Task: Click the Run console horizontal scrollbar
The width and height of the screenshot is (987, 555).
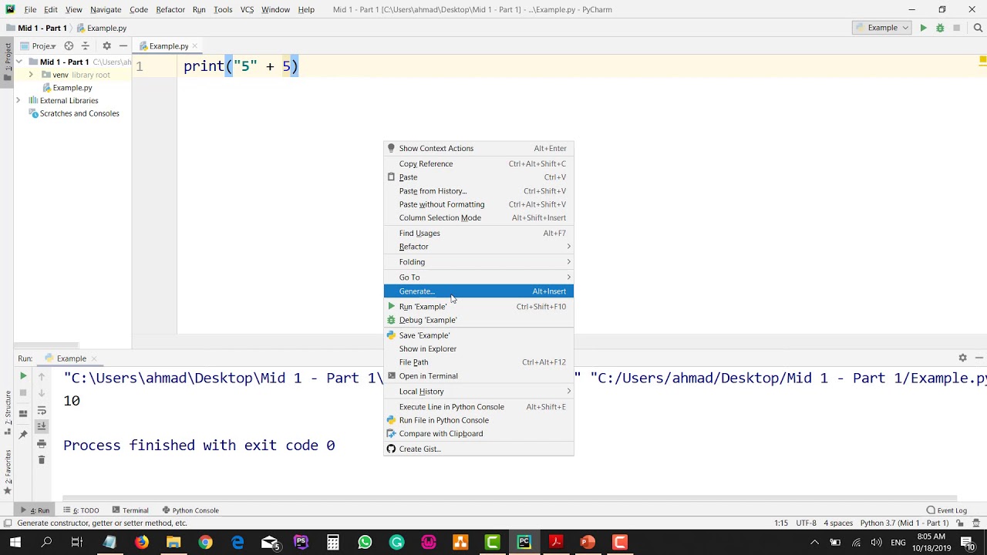Action: click(x=509, y=498)
